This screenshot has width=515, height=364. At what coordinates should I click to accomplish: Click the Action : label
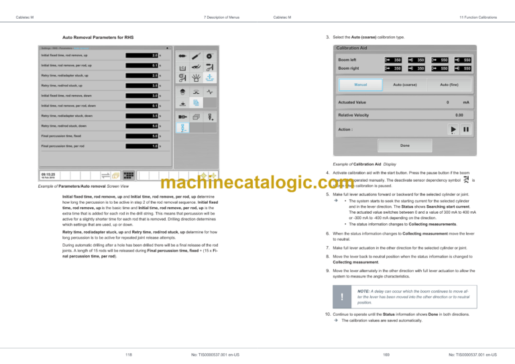click(345, 129)
